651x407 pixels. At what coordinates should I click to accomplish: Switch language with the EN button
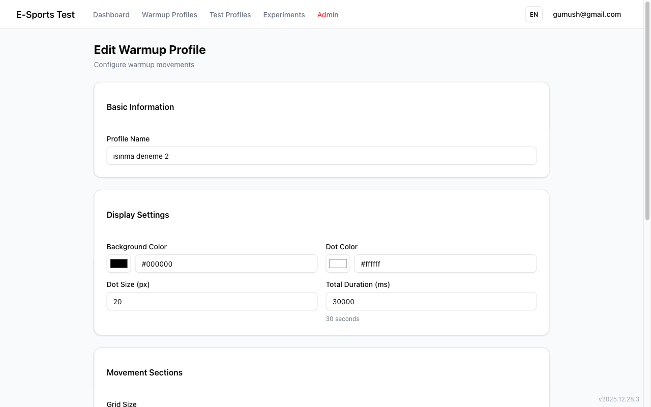click(534, 15)
